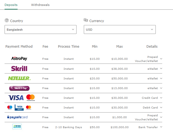Expand Debit Card details chevron
Viewport: 173px width, 133px height.
tap(161, 107)
